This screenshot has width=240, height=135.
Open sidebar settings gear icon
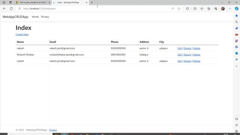[x=237, y=131]
